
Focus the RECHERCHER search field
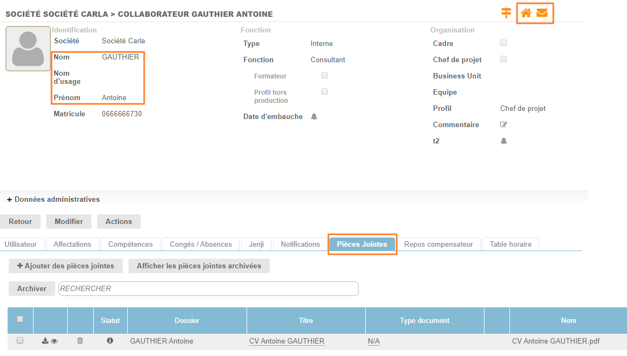point(208,289)
